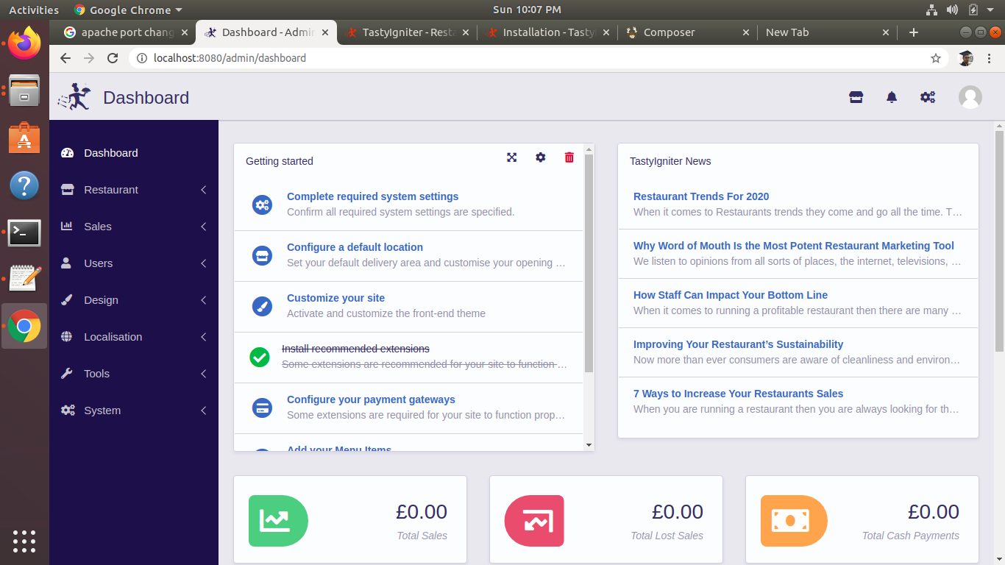Viewport: 1005px width, 565px height.
Task: Click the green Total Sales chart icon
Action: 278,521
